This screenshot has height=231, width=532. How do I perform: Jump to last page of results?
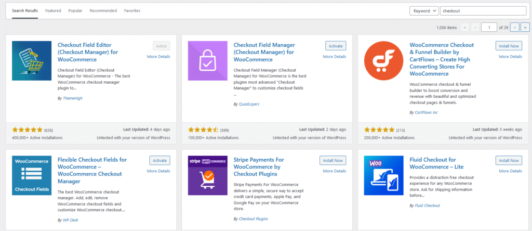click(x=525, y=27)
